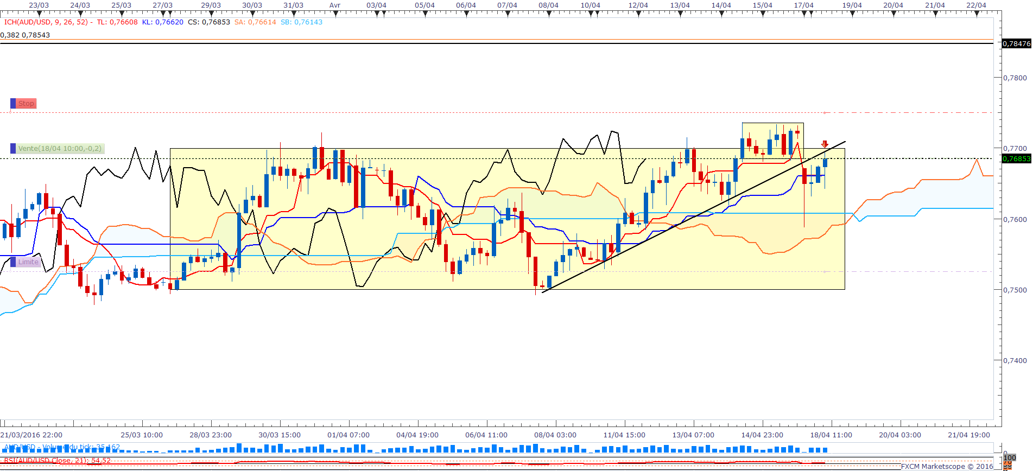This screenshot has width=1033, height=471.
Task: Click the 08/04 date marker on top axis
Action: tap(548, 5)
